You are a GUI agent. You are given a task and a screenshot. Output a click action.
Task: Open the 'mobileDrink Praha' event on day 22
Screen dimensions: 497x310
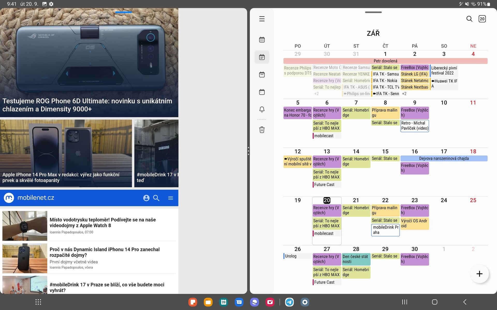(x=385, y=230)
